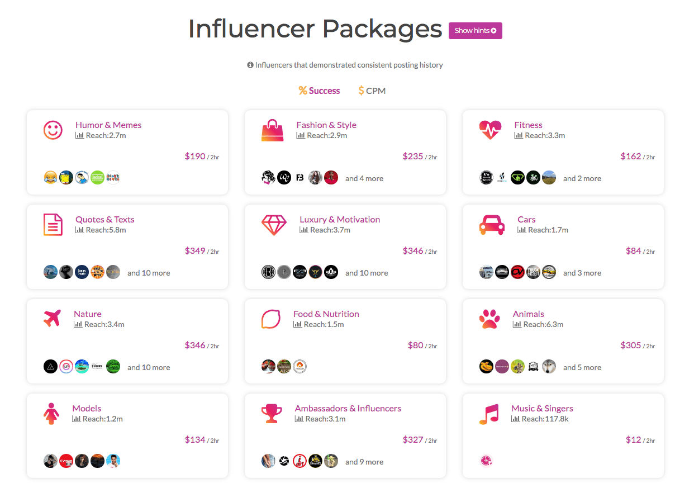The width and height of the screenshot is (675, 483).
Task: Click the Fashion & Style shopping bag icon
Action: 273,130
